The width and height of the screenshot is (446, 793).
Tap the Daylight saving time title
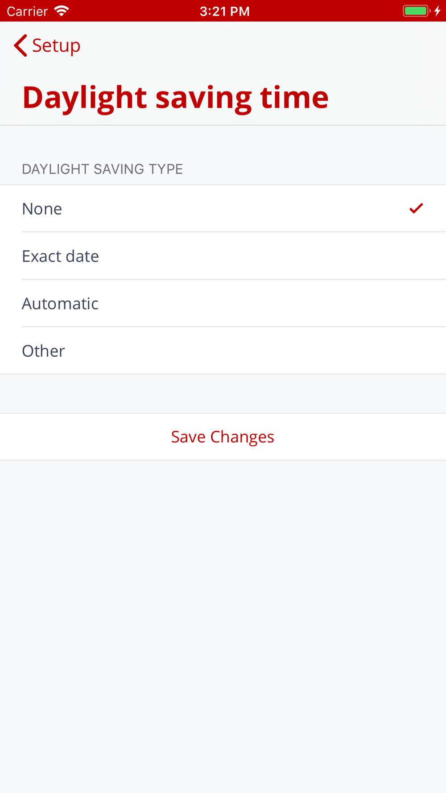pyautogui.click(x=175, y=97)
